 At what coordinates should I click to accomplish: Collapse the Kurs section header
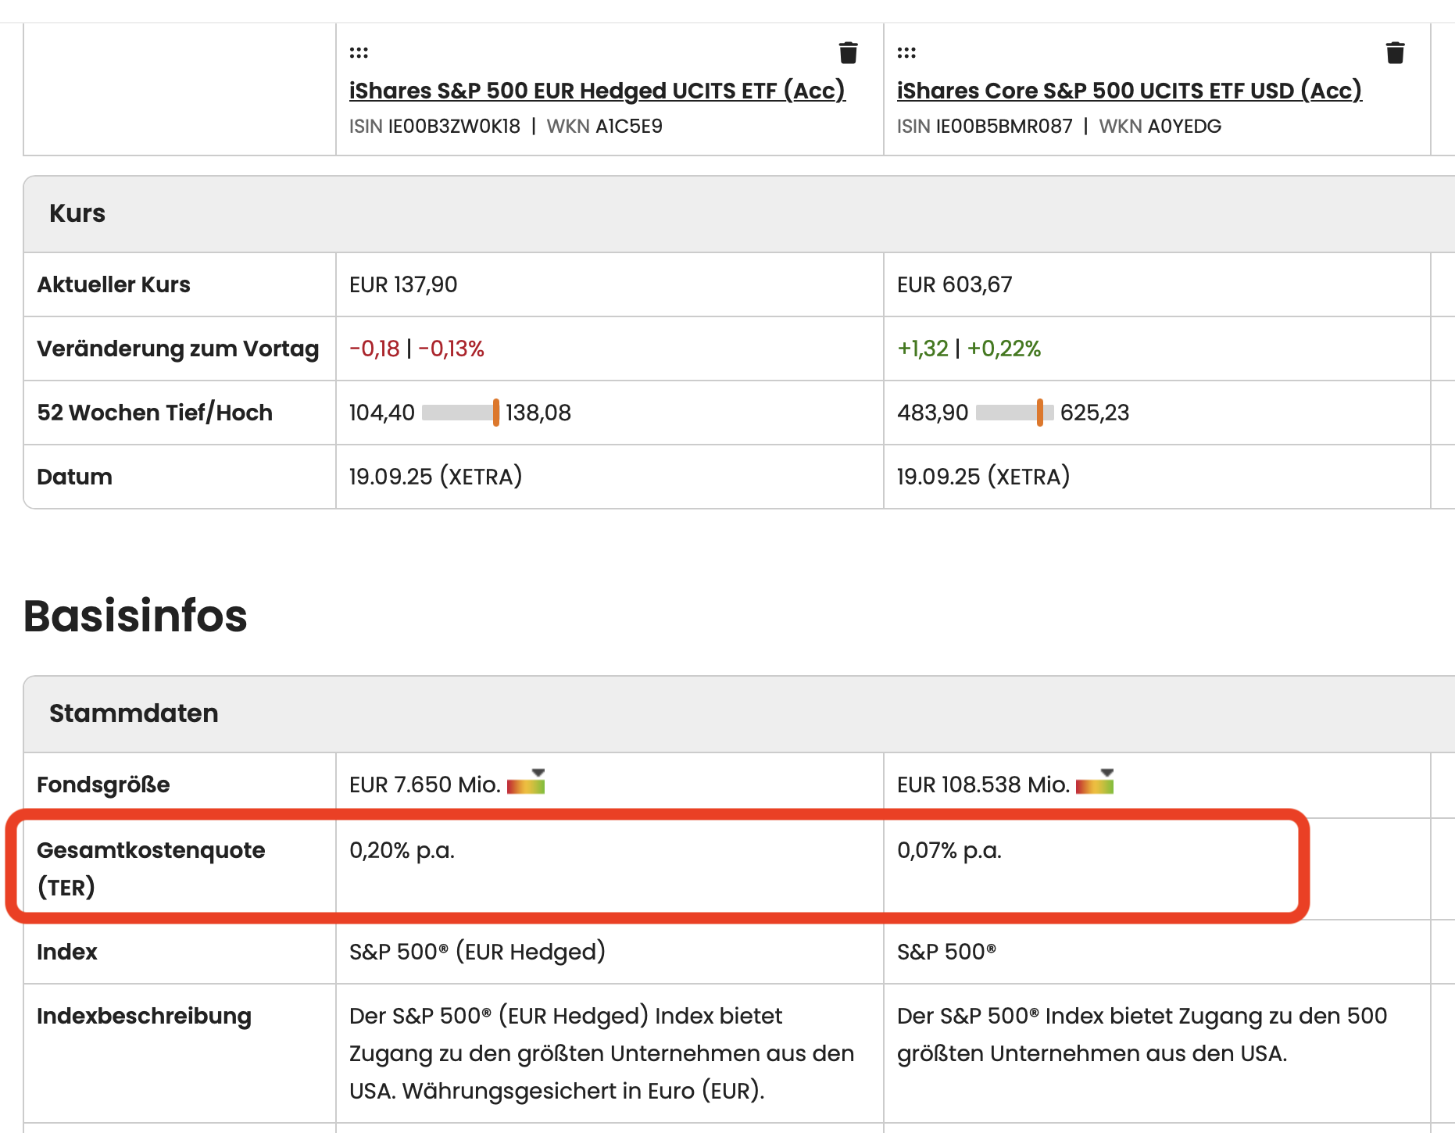[x=77, y=213]
